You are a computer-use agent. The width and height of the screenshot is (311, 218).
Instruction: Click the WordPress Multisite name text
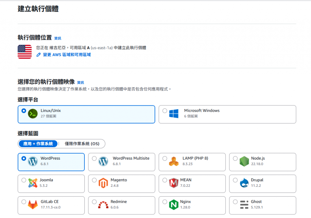131,158
